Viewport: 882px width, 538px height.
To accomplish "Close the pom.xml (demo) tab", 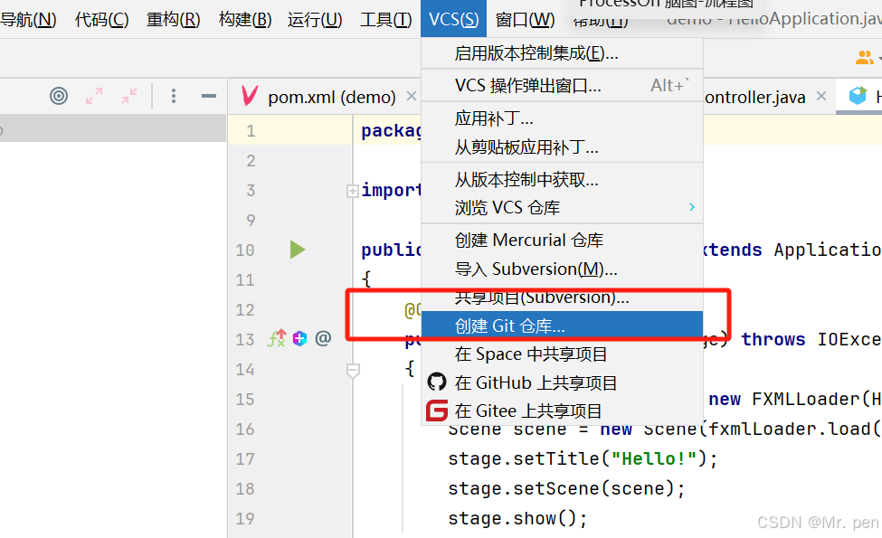I will (412, 96).
